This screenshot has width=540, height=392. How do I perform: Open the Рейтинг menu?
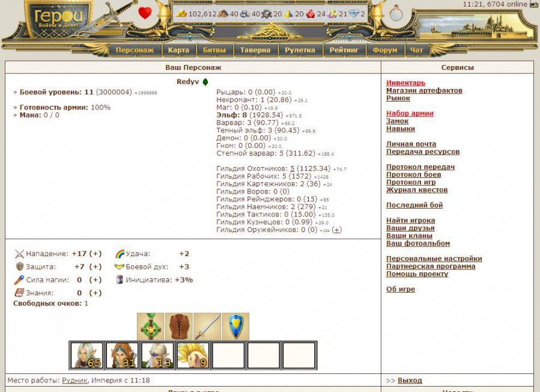pyautogui.click(x=344, y=50)
